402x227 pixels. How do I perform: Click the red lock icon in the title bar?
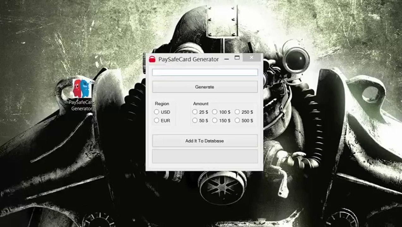[x=152, y=59]
